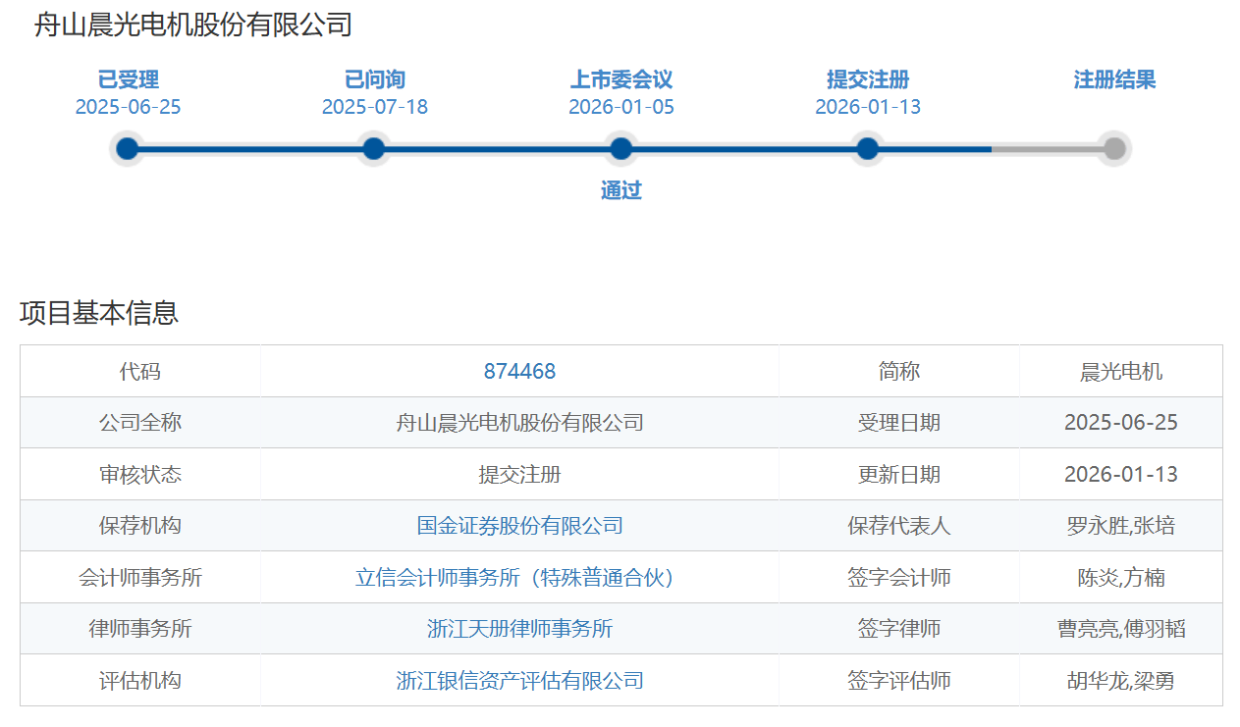Click the 上市委会议 timeline node circle
The width and height of the screenshot is (1240, 727).
[620, 149]
